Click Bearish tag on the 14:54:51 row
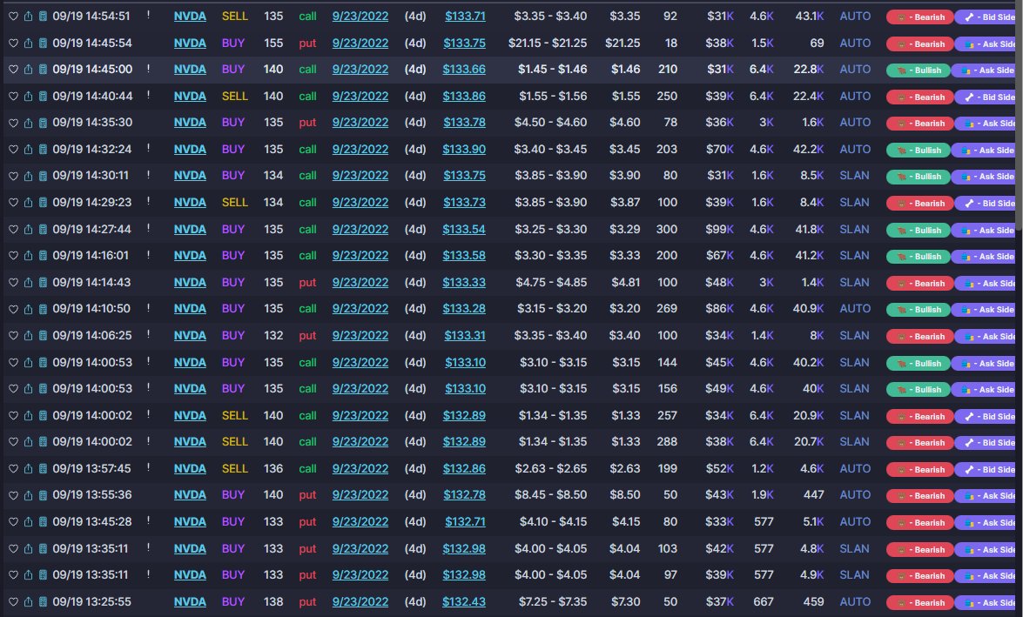The image size is (1023, 617). [x=920, y=17]
